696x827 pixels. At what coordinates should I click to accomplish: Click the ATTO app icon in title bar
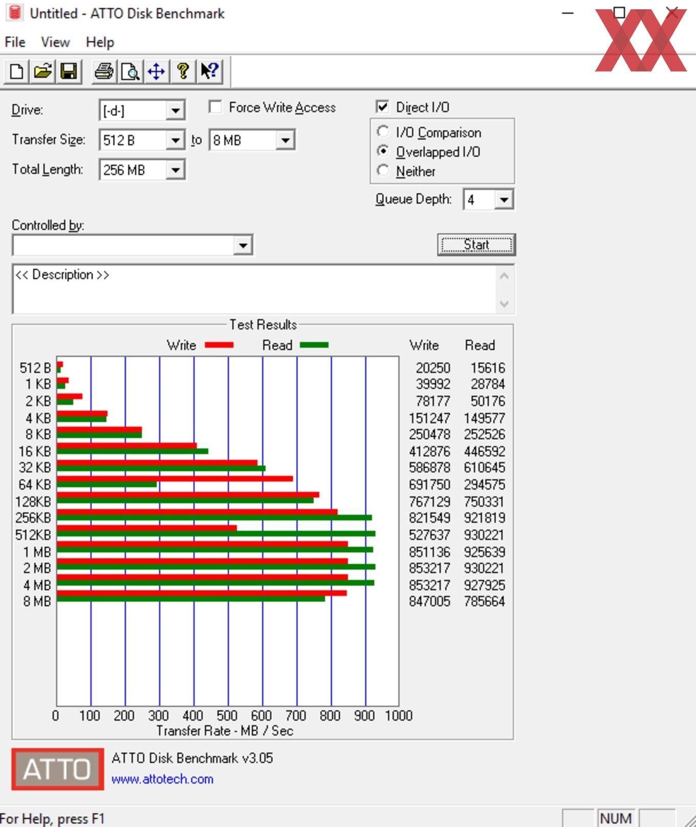tap(15, 13)
